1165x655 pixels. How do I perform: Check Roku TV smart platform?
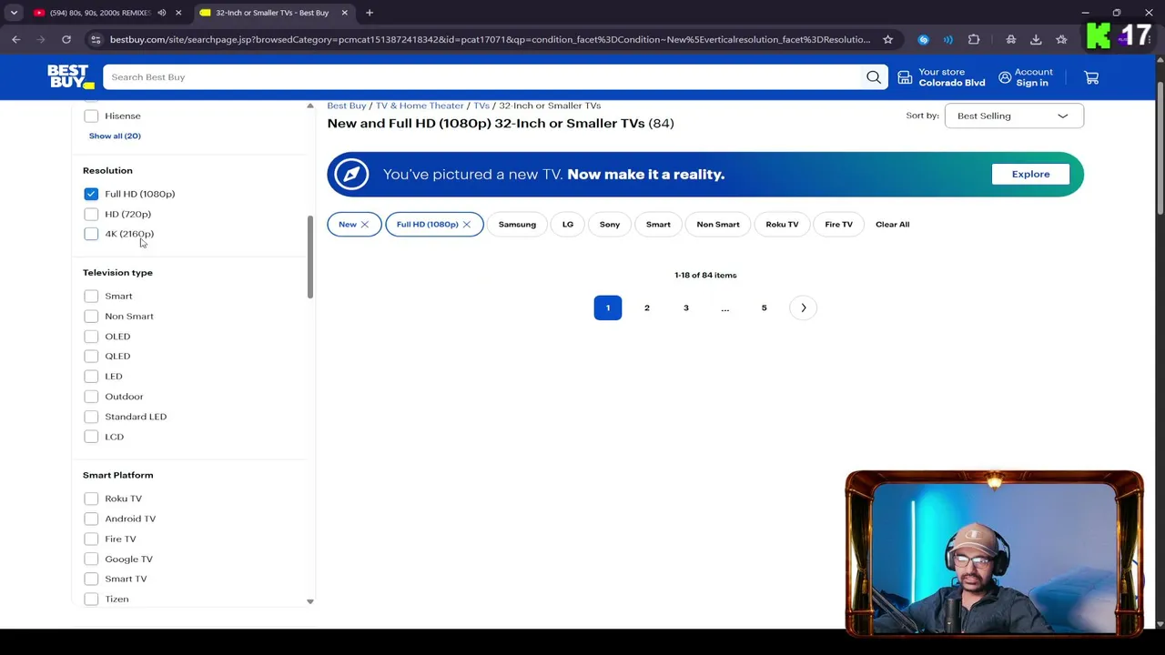point(91,499)
